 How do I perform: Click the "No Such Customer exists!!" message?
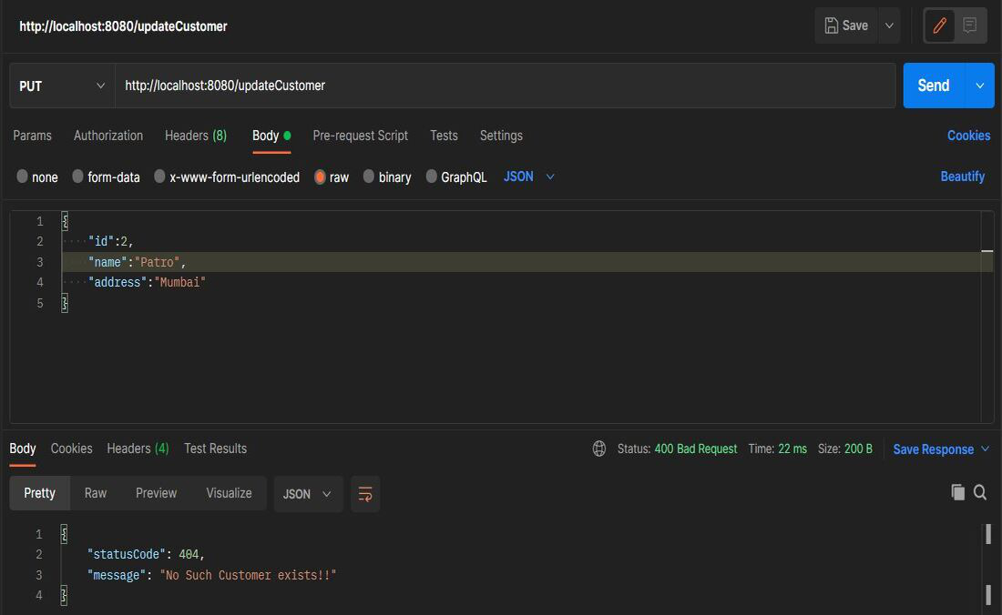248,575
